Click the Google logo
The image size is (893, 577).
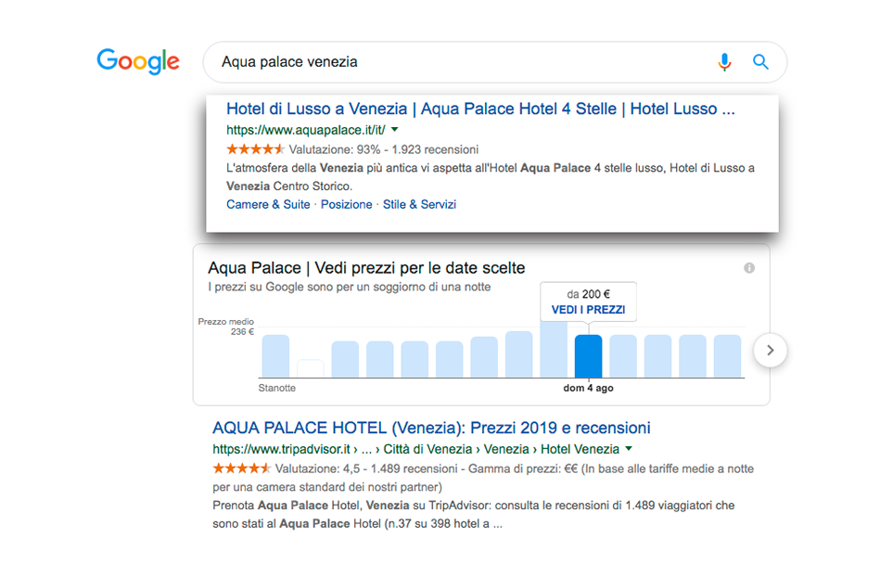(x=138, y=61)
